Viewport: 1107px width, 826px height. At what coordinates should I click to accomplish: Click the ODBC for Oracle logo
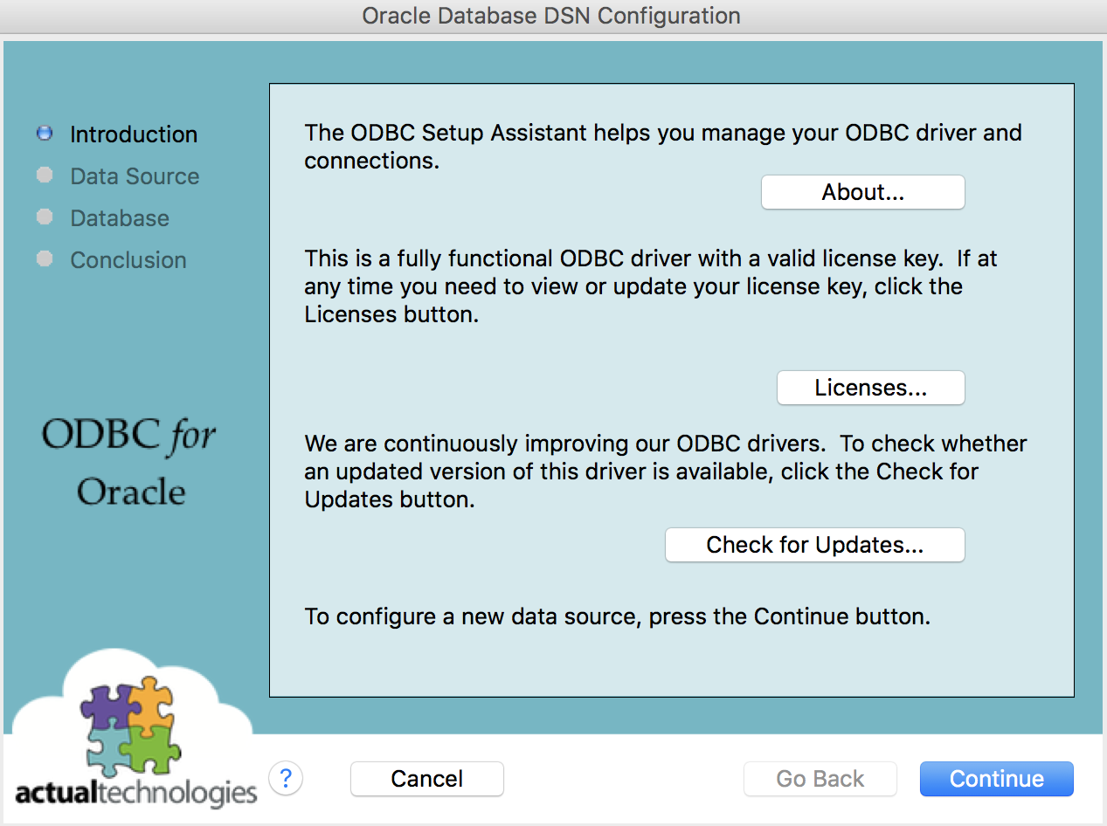(x=128, y=465)
